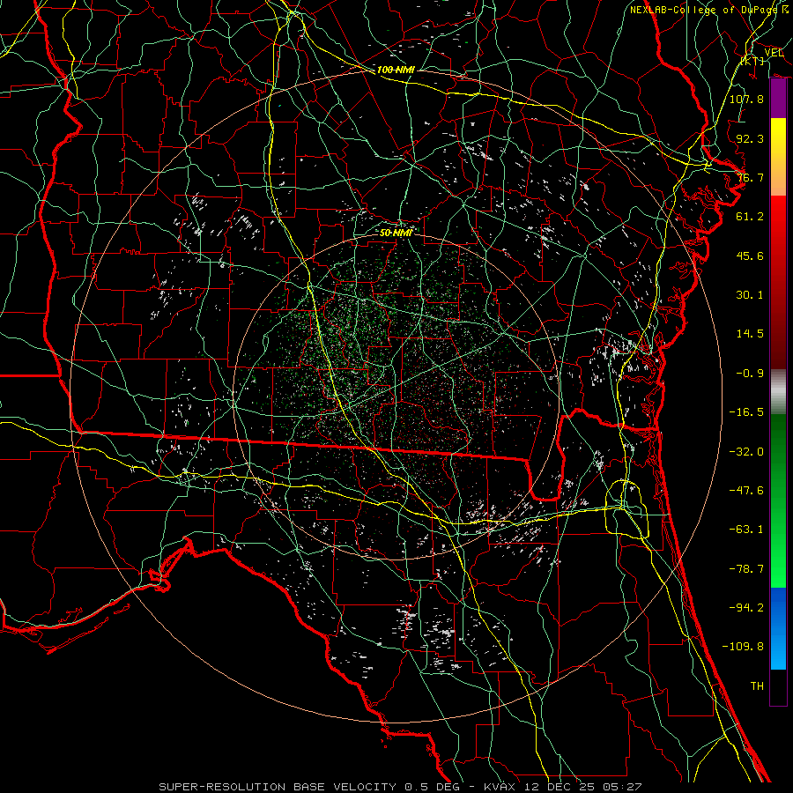Click the 100 NMI range ring label

(396, 70)
